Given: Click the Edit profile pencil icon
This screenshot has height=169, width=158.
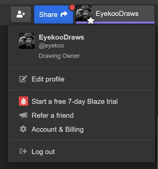Looking at the screenshot, I should pos(23,79).
